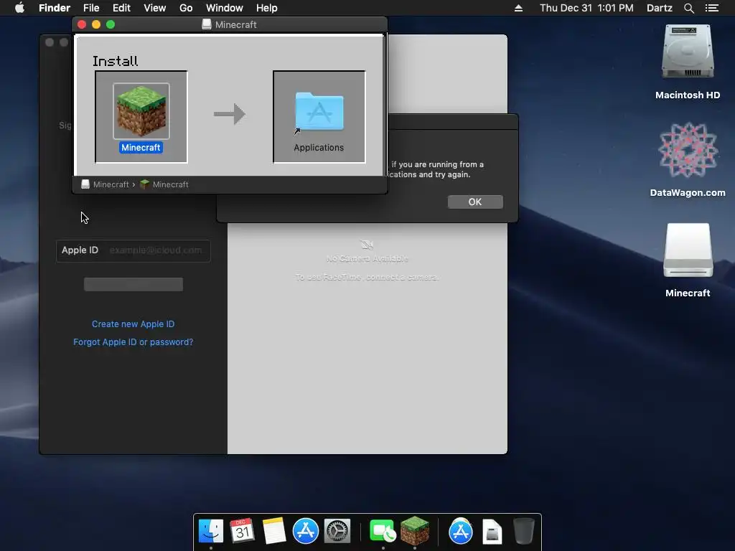Open the Window menu
The image size is (735, 551).
(x=225, y=8)
